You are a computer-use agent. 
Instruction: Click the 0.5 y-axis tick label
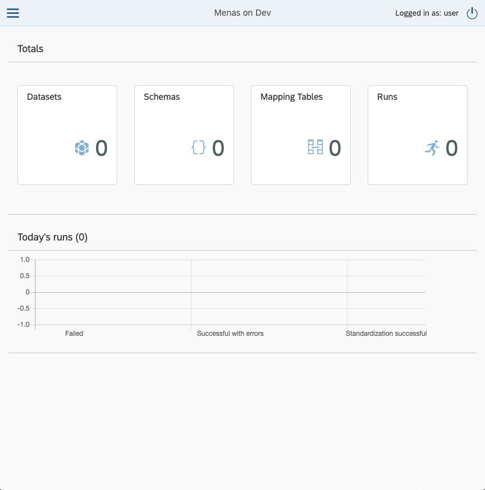25,276
